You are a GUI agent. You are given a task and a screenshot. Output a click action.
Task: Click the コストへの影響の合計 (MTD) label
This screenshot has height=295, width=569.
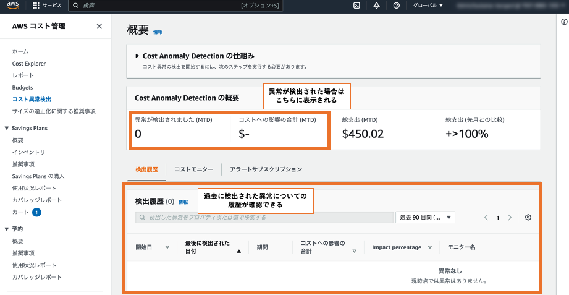(277, 120)
